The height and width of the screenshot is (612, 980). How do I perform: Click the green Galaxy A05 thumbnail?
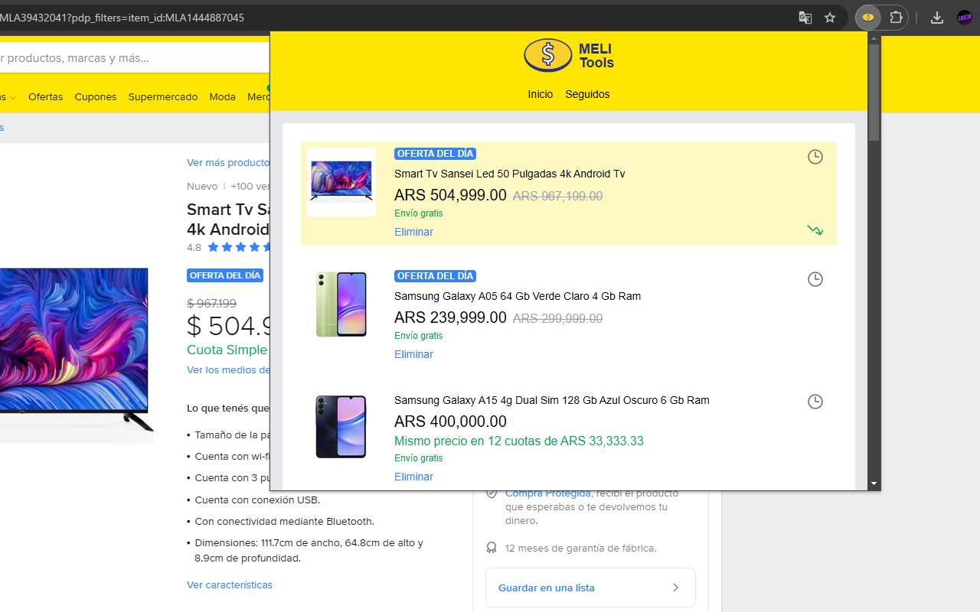341,304
